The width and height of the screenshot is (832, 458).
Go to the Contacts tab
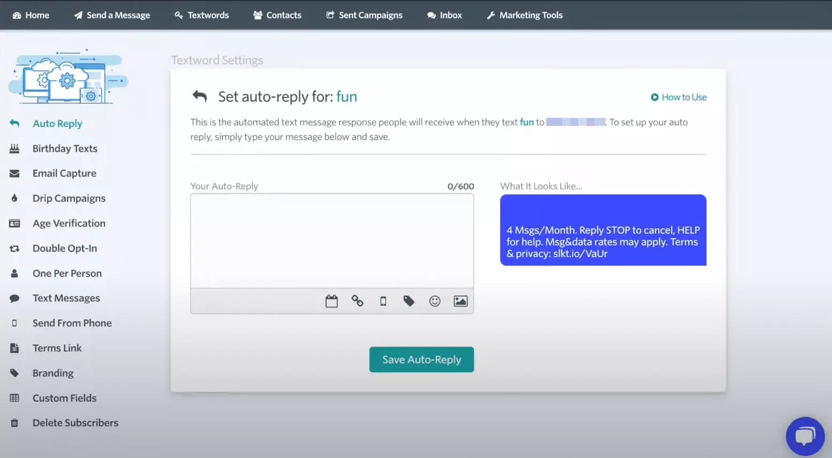(277, 14)
